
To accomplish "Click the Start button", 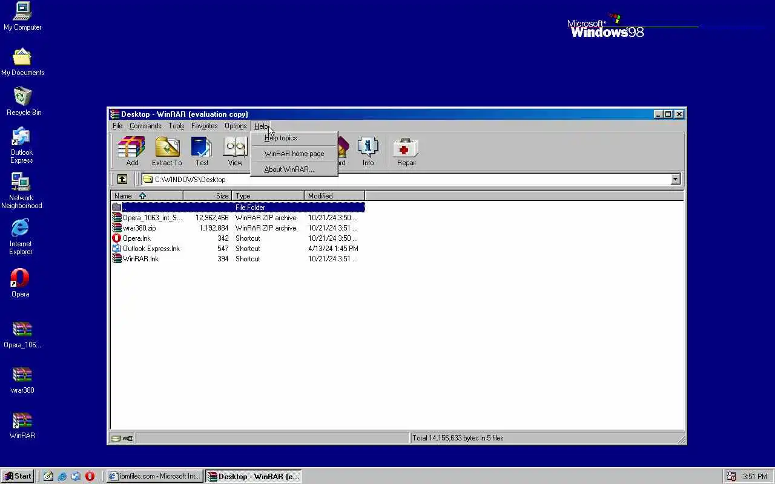I will tap(18, 476).
